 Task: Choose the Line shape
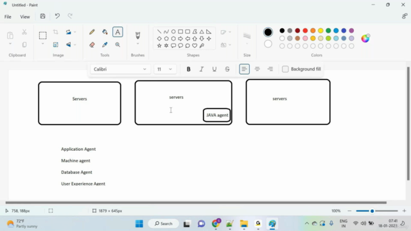159,31
